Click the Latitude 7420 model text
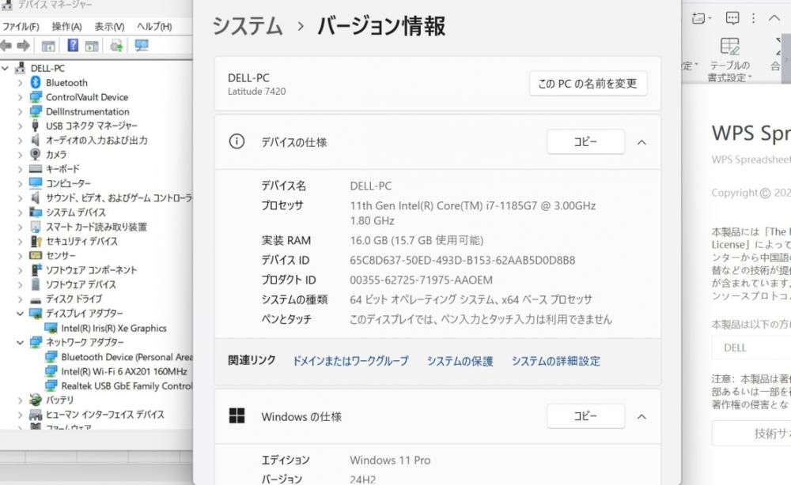 point(257,92)
